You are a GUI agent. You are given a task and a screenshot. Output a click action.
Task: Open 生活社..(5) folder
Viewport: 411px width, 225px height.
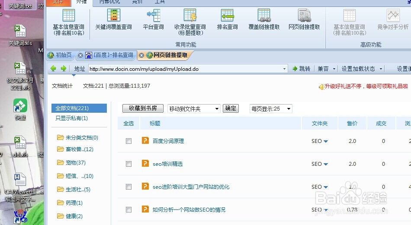click(74, 189)
